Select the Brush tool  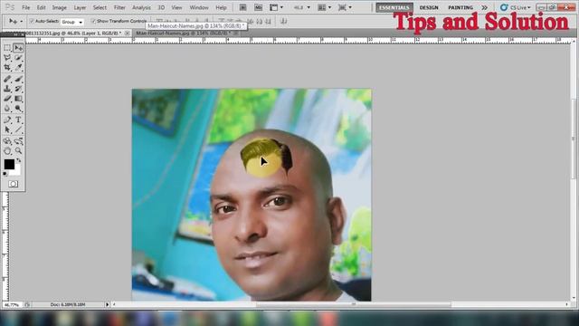pos(18,79)
